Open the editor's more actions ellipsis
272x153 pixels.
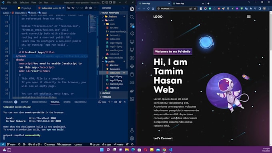[95, 8]
